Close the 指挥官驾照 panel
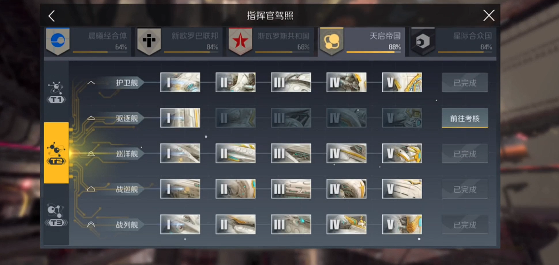Viewport: 559px width, 265px height. click(488, 16)
